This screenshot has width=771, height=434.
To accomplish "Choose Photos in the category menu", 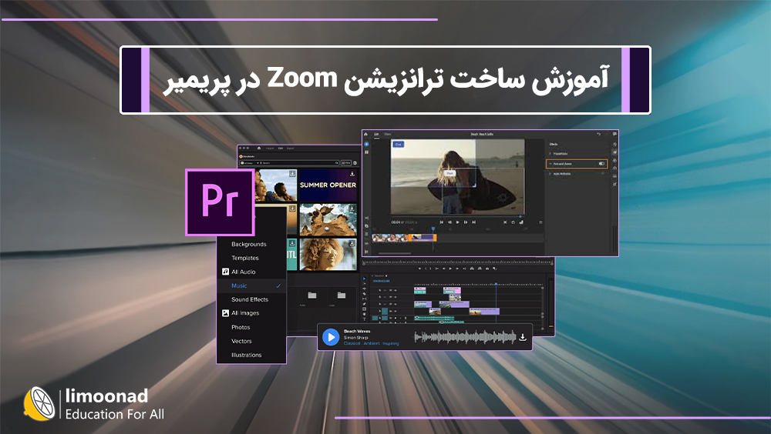I will pos(241,327).
